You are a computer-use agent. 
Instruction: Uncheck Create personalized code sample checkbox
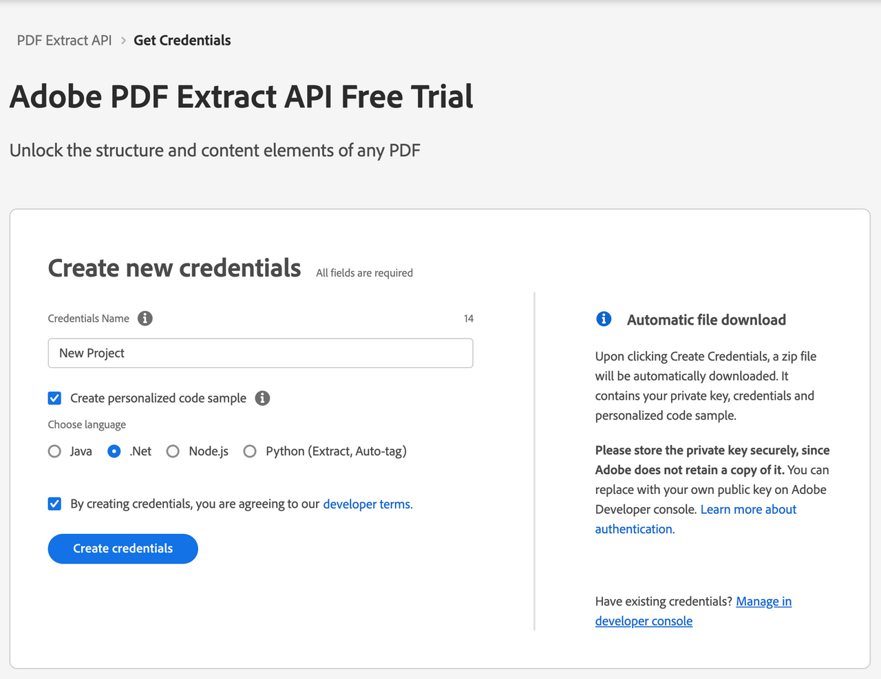click(55, 398)
